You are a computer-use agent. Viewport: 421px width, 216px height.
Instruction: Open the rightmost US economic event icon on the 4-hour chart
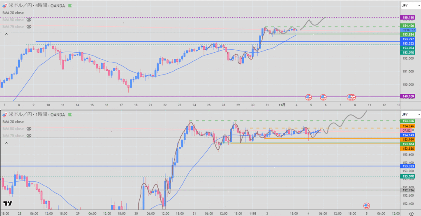(352, 97)
